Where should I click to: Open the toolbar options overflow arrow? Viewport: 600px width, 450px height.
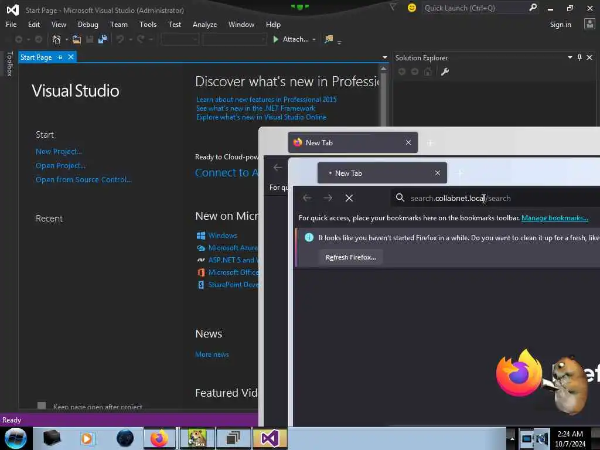[339, 42]
